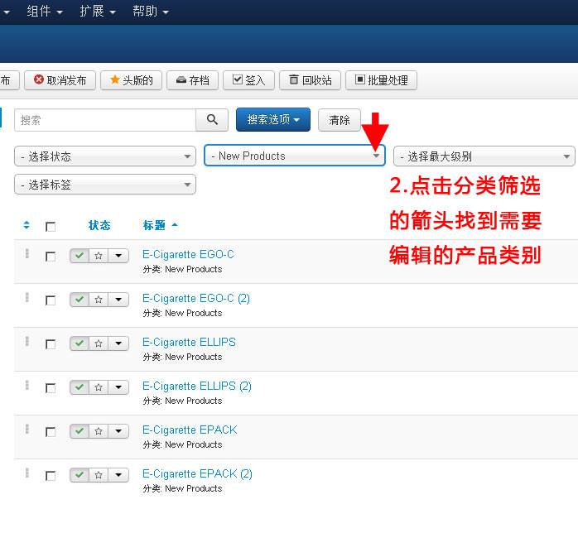This screenshot has height=533, width=578.
Task: Click the 头版的 toolbar button
Action: coord(131,80)
